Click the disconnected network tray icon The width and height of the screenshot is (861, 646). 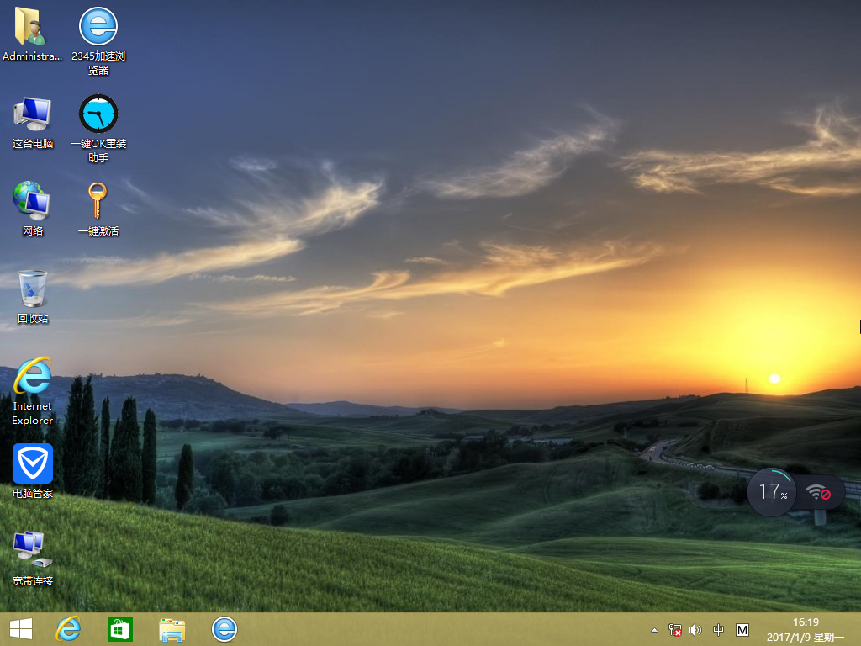tap(674, 630)
